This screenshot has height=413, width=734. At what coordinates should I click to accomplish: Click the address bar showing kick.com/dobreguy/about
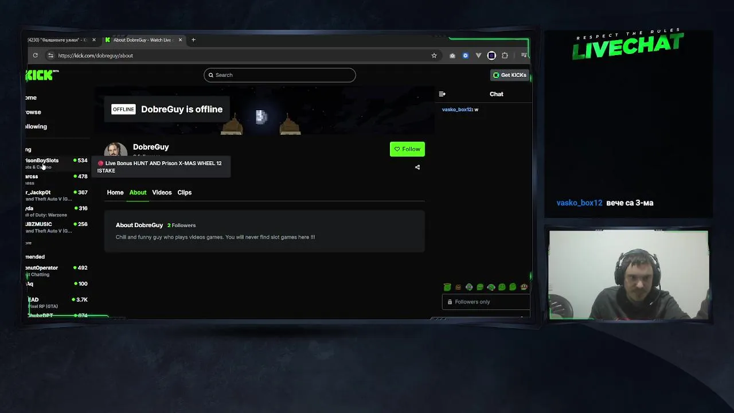(241, 56)
